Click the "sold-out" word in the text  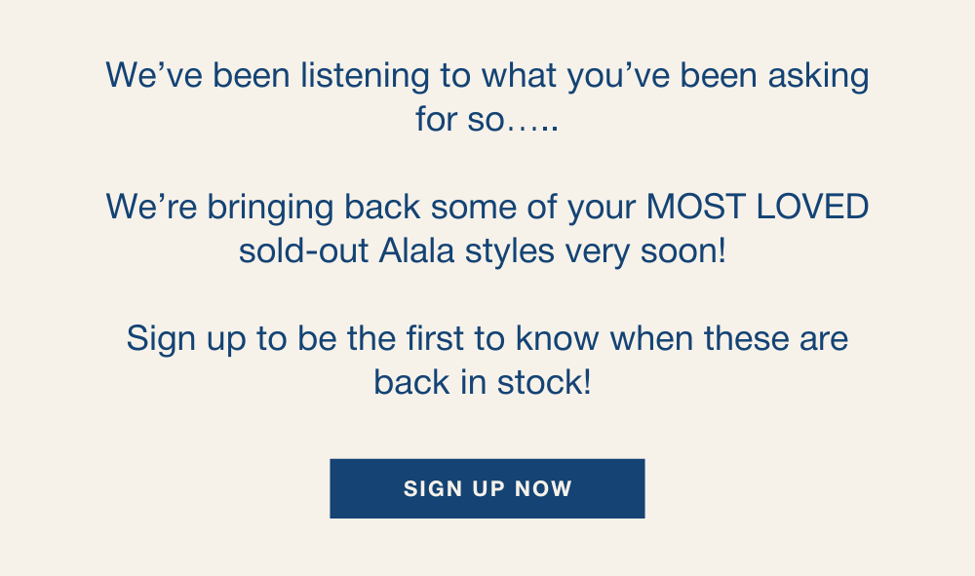[x=300, y=250]
